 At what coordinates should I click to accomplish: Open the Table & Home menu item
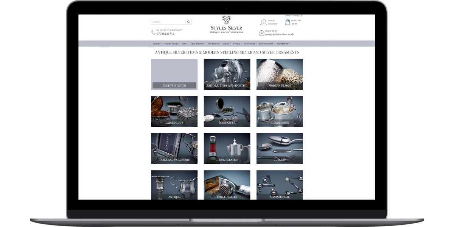click(197, 44)
